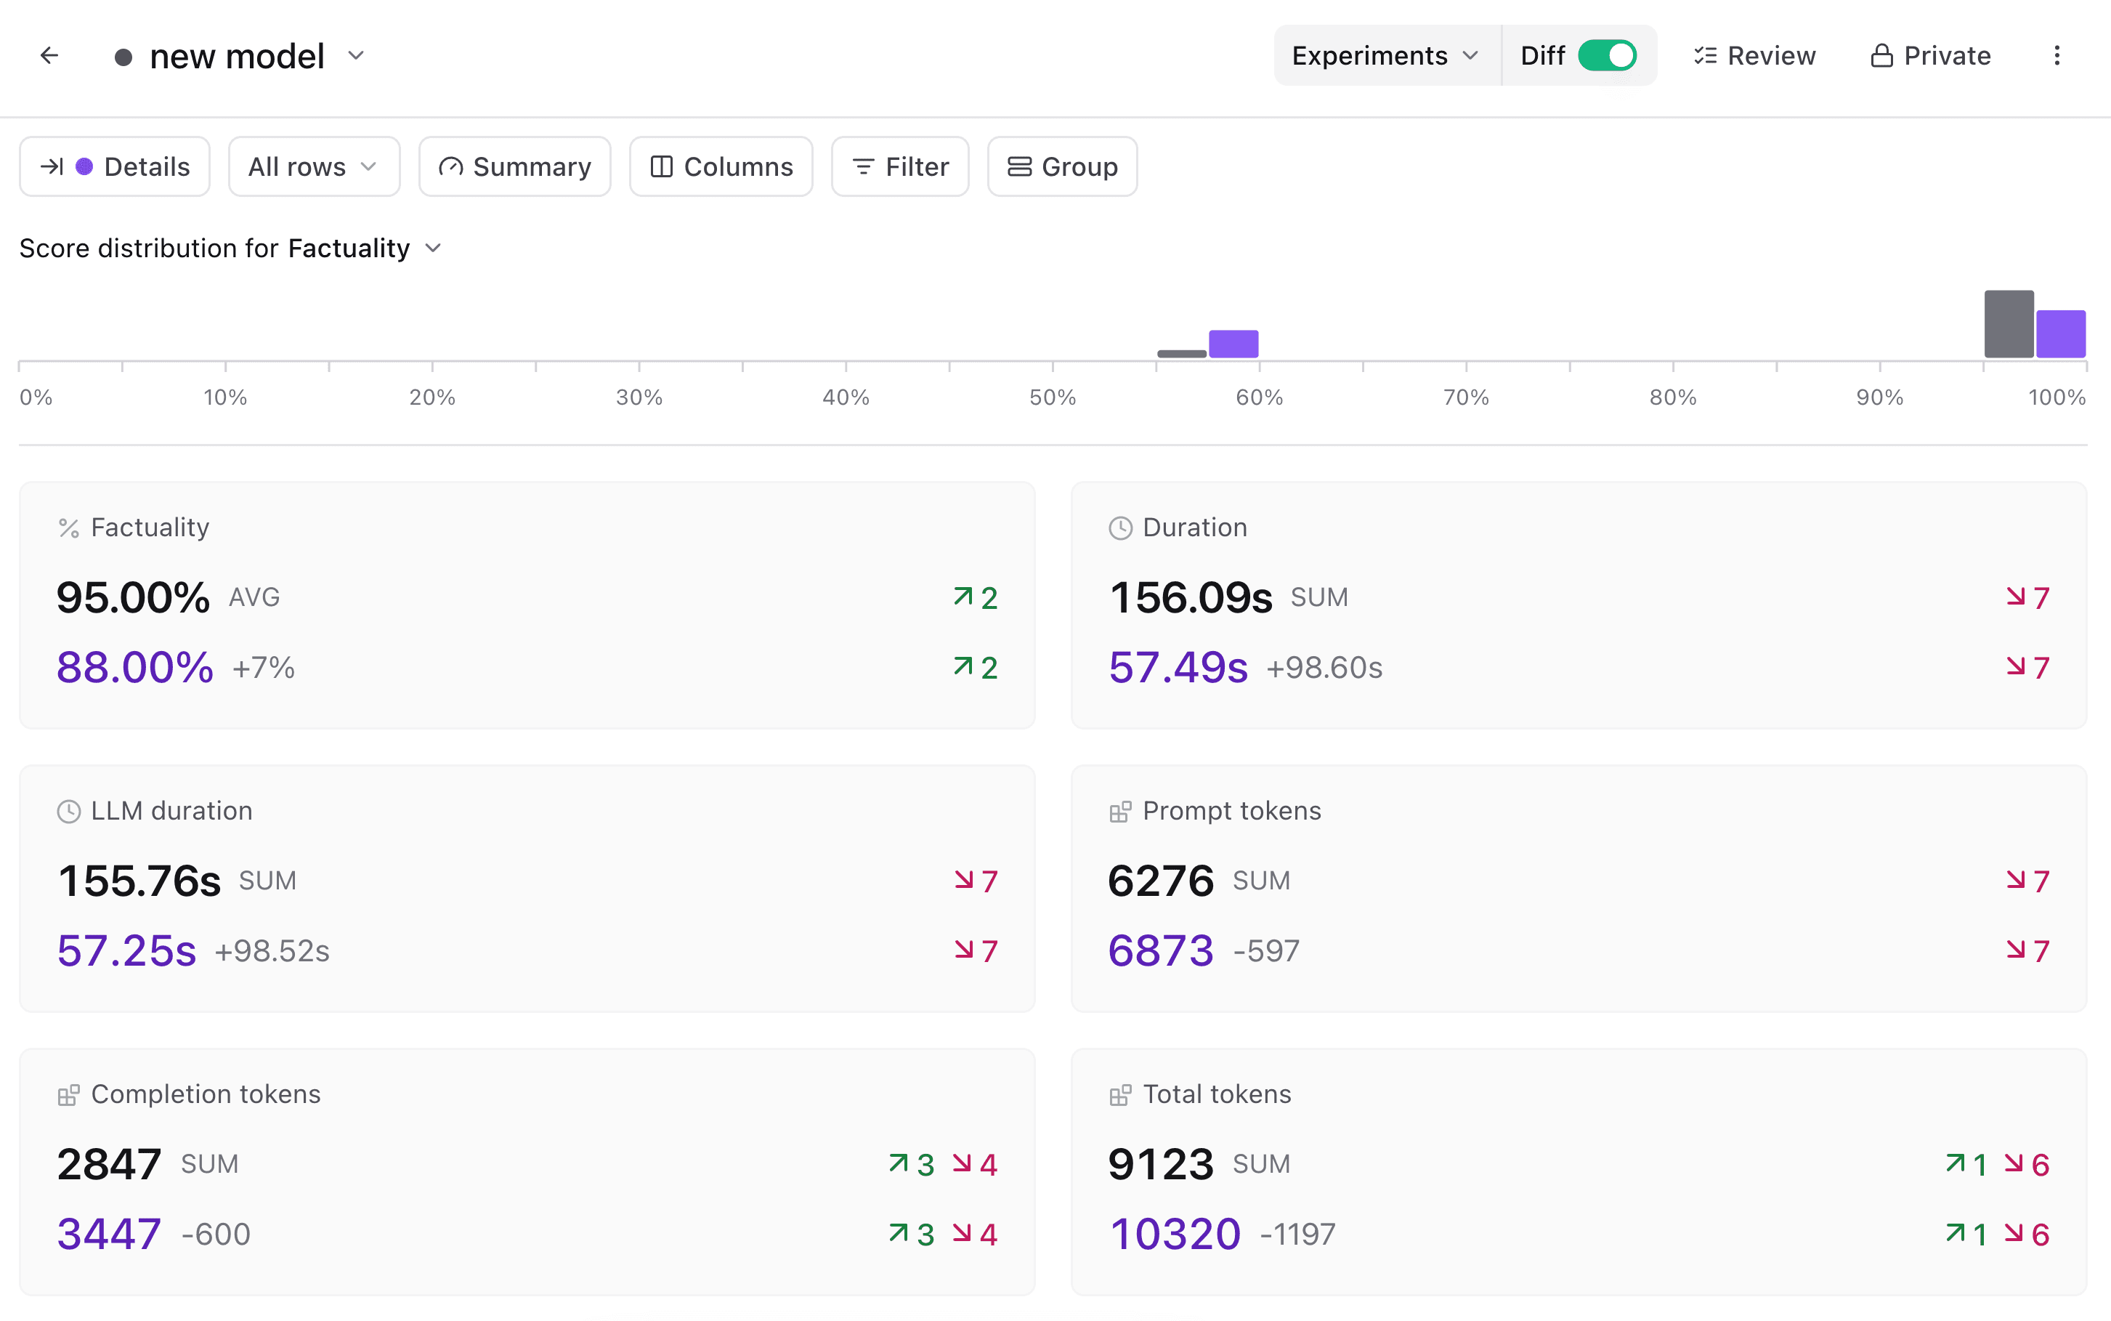Open the Summary view
This screenshot has height=1321, width=2111.
pos(514,166)
